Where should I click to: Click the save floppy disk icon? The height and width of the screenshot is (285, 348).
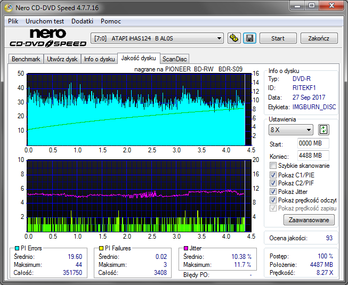click(250, 38)
